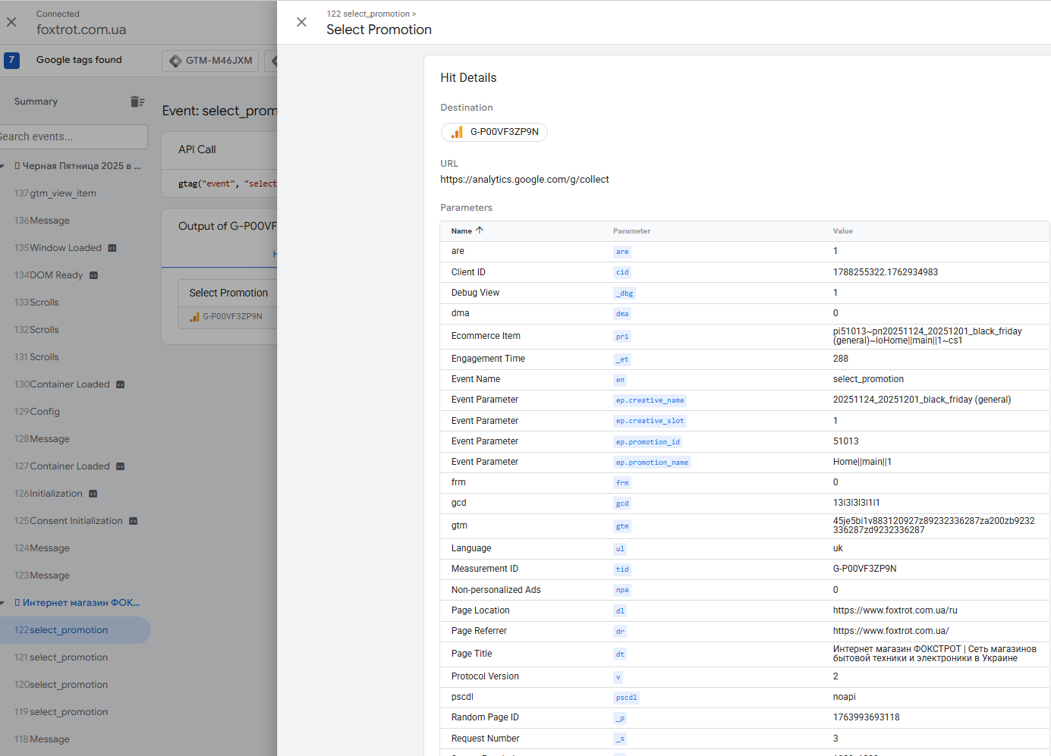This screenshot has width=1051, height=756.
Task: Select event 129 Config
Action: (x=44, y=412)
